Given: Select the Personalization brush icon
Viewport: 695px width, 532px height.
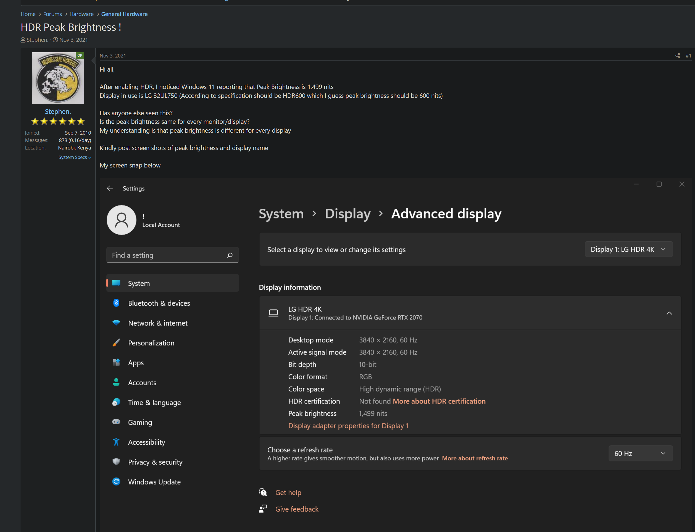Looking at the screenshot, I should [117, 343].
